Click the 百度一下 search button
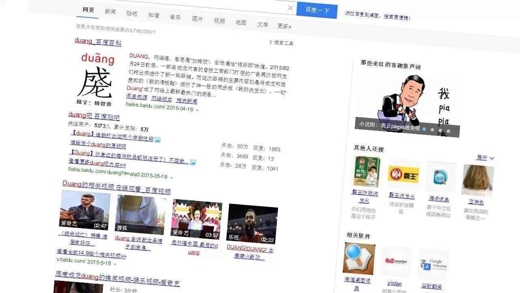520x293 pixels. 317,10
